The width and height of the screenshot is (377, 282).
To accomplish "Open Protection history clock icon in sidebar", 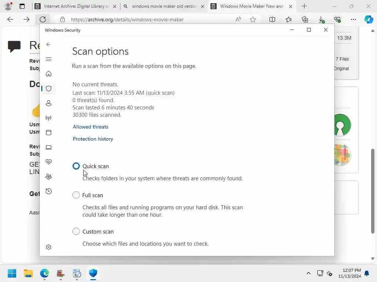I will (49, 191).
